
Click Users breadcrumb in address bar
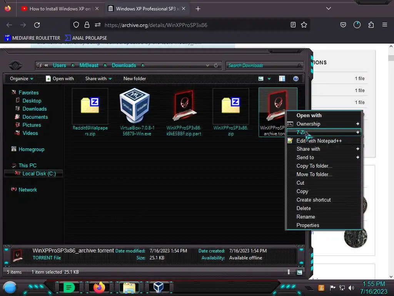pyautogui.click(x=60, y=66)
